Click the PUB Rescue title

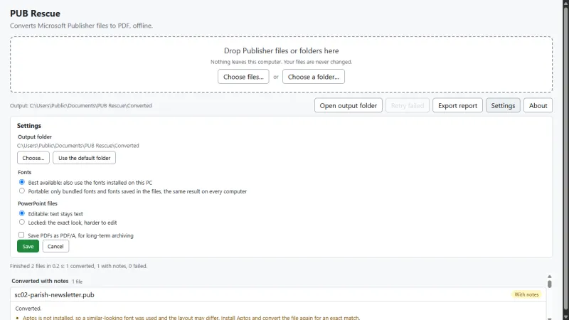pos(35,14)
